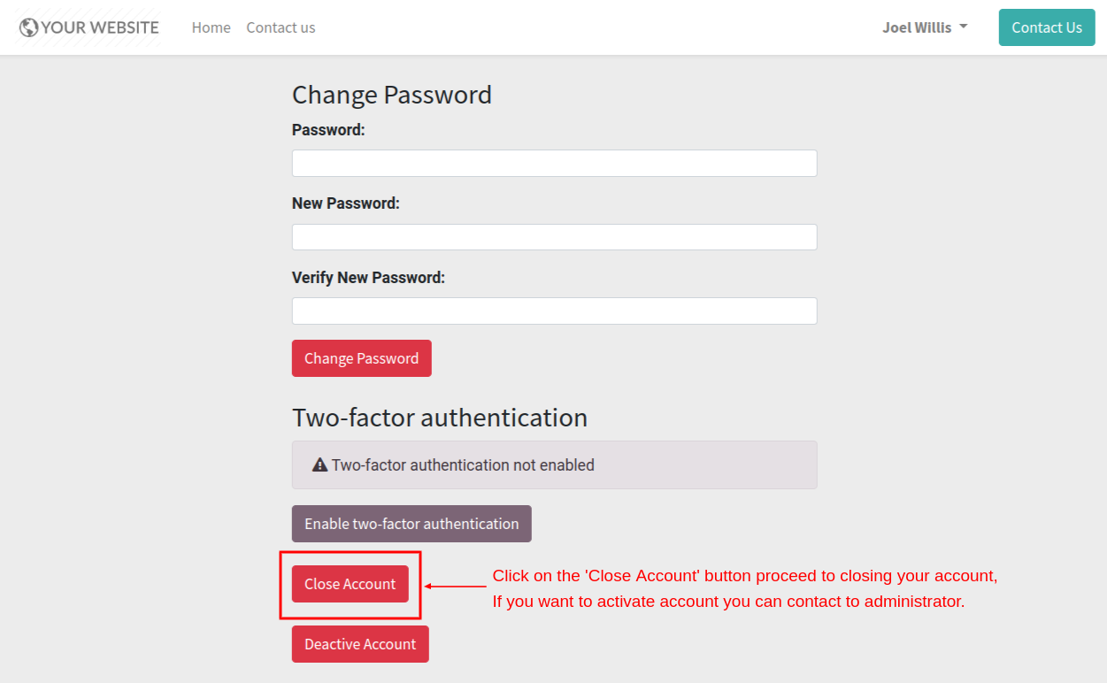This screenshot has height=683, width=1107.
Task: Expand the caret beside Joel Willis
Action: tap(963, 27)
